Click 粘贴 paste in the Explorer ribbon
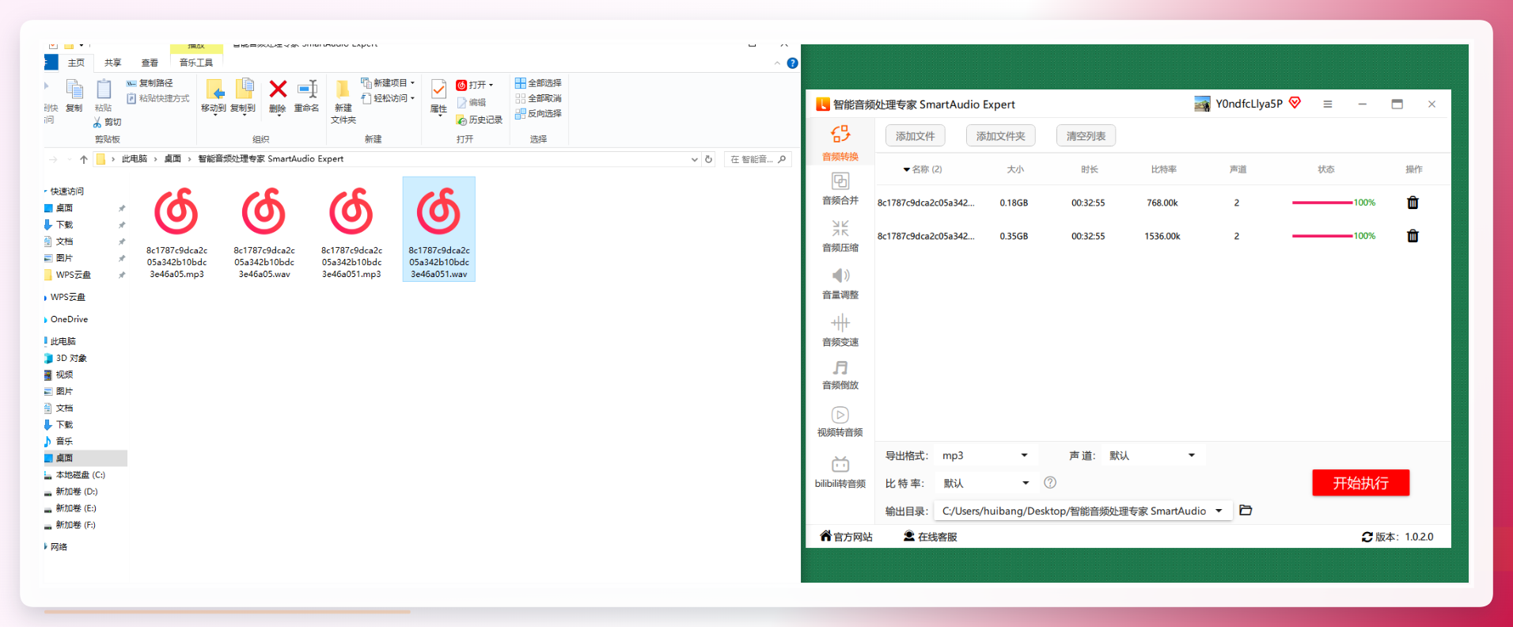The height and width of the screenshot is (627, 1513). (104, 97)
